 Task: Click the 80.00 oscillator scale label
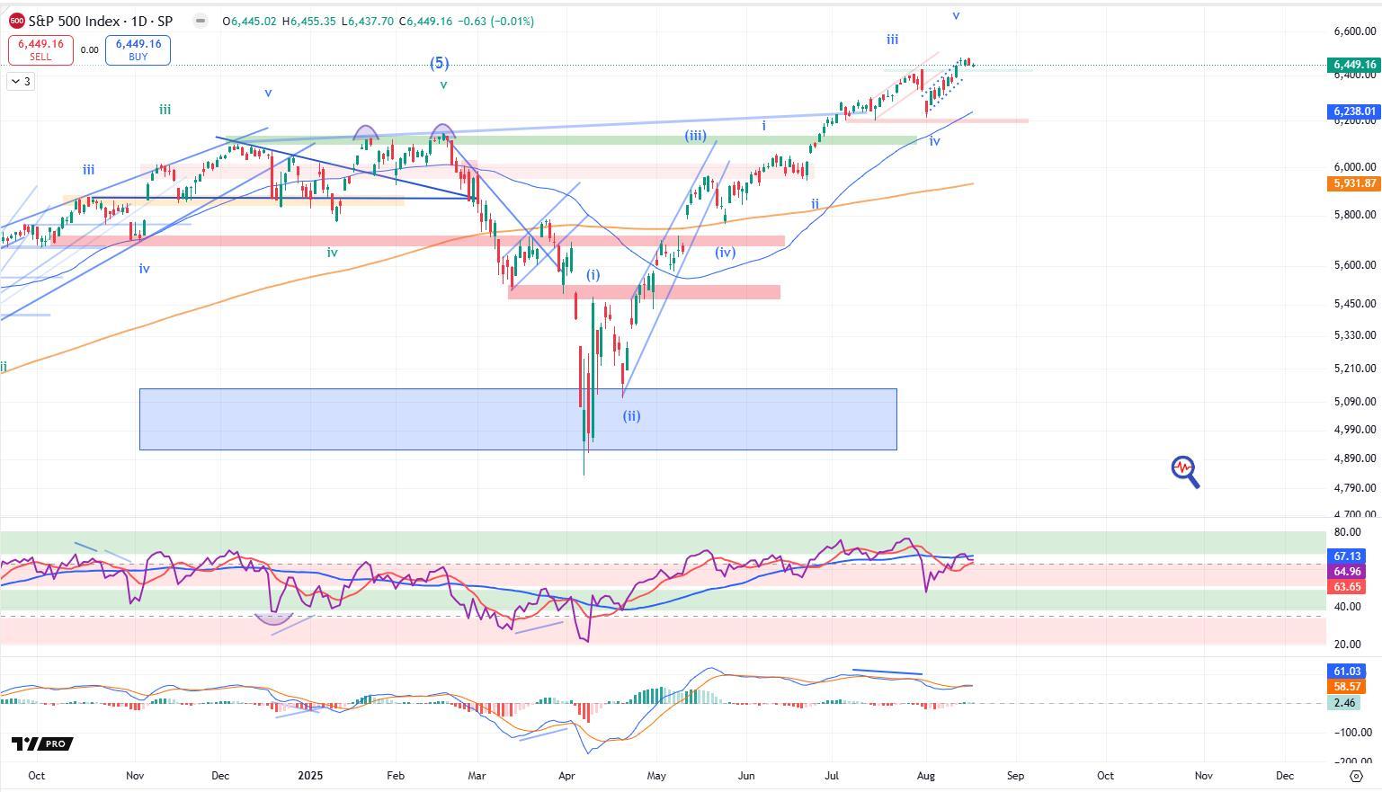click(1348, 532)
